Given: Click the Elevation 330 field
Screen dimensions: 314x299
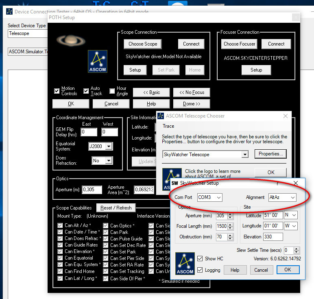Looking at the screenshot, I should 273,237.
